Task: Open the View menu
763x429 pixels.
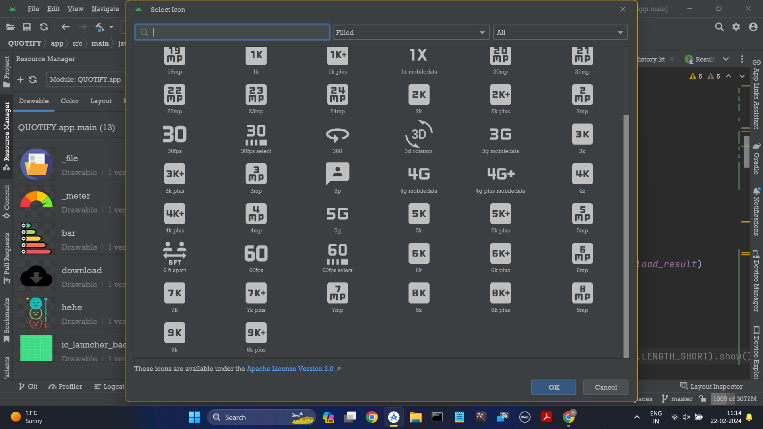Action: click(75, 9)
